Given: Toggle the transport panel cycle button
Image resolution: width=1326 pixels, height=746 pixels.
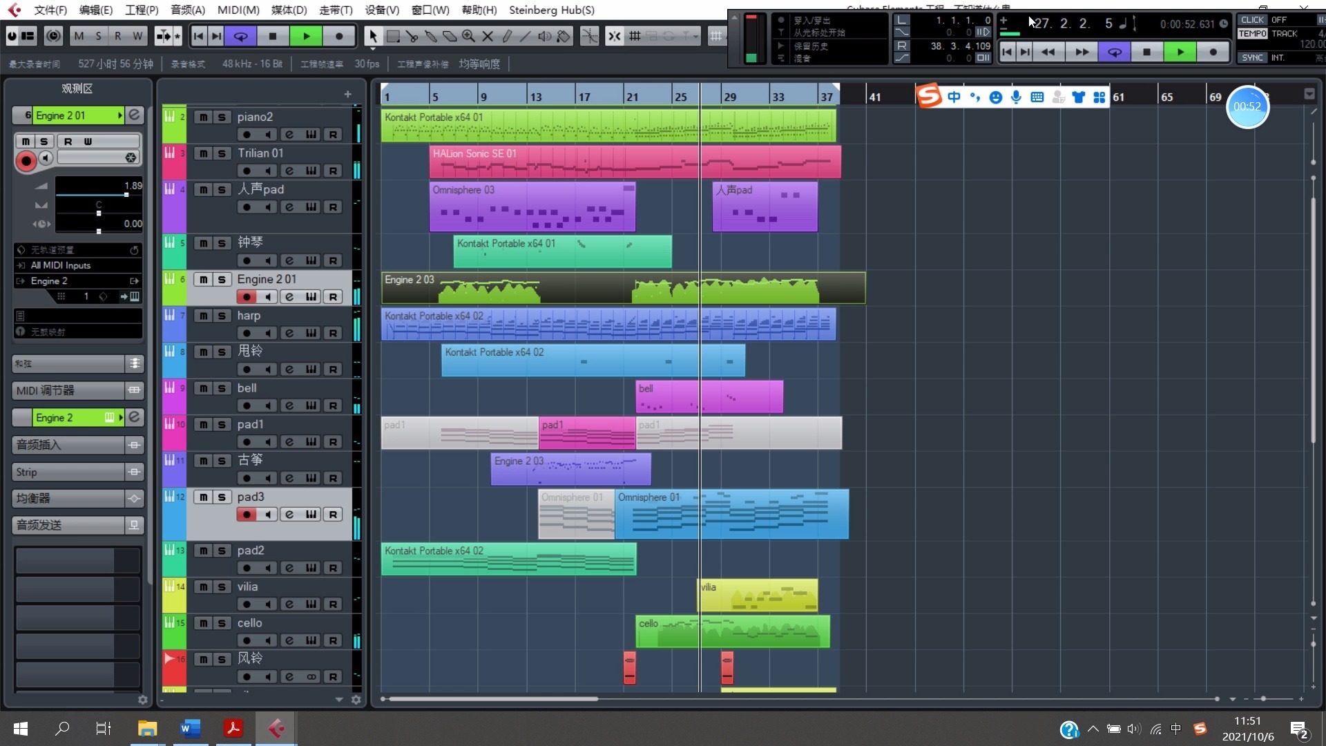Looking at the screenshot, I should click(x=1114, y=52).
